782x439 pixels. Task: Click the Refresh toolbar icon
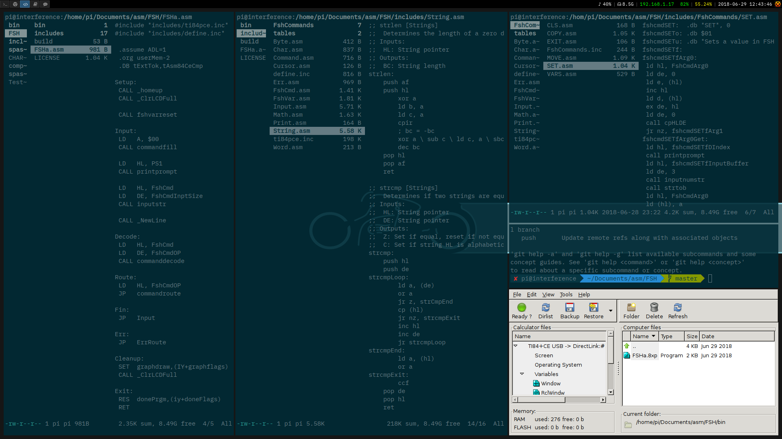tap(678, 307)
